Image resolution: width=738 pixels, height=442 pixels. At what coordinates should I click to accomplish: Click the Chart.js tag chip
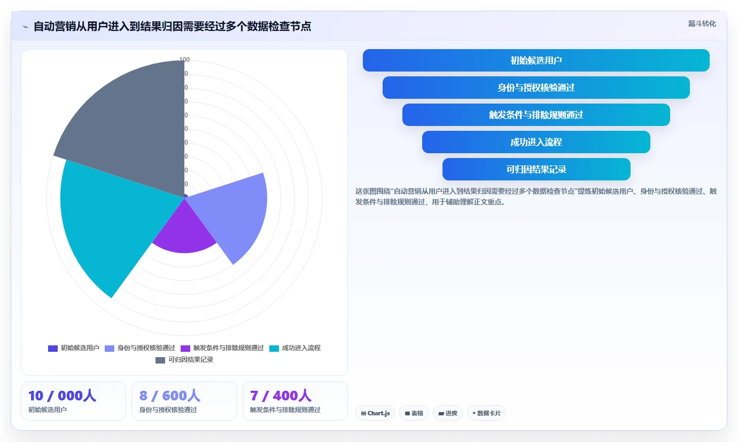pyautogui.click(x=375, y=413)
